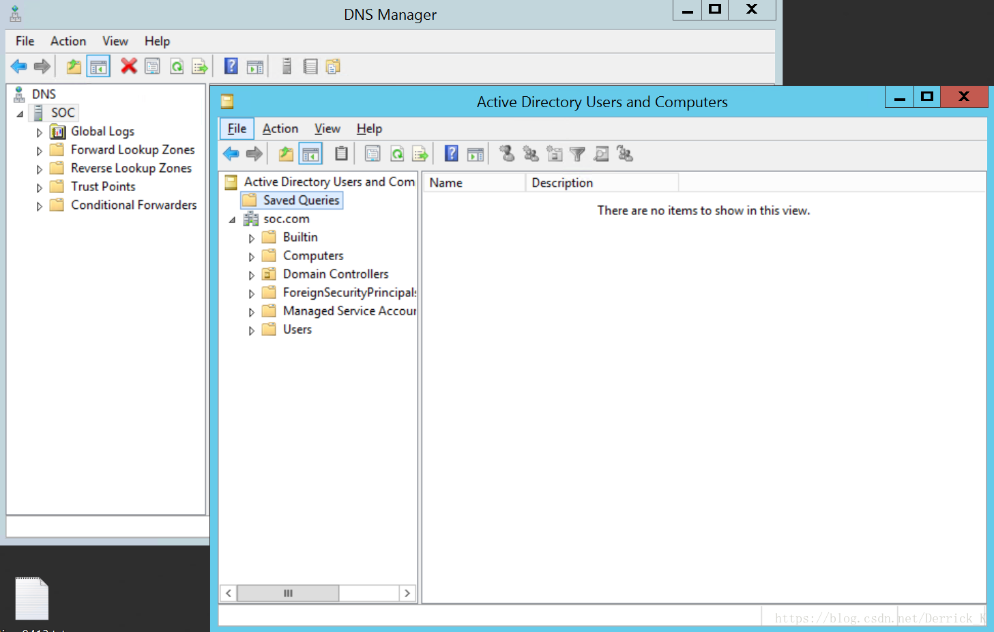The height and width of the screenshot is (632, 994).
Task: Click the Create New Group icon
Action: (x=531, y=154)
